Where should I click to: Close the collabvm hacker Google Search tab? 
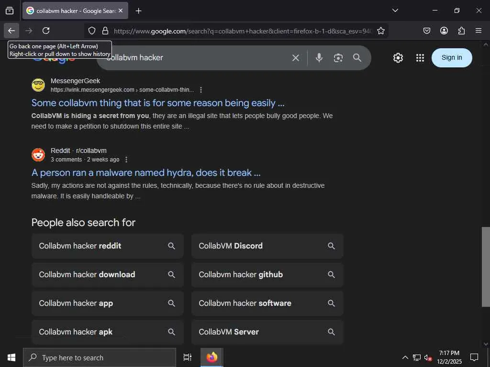[x=121, y=11]
